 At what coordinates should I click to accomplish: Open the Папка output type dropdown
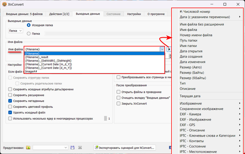(x=16, y=31)
